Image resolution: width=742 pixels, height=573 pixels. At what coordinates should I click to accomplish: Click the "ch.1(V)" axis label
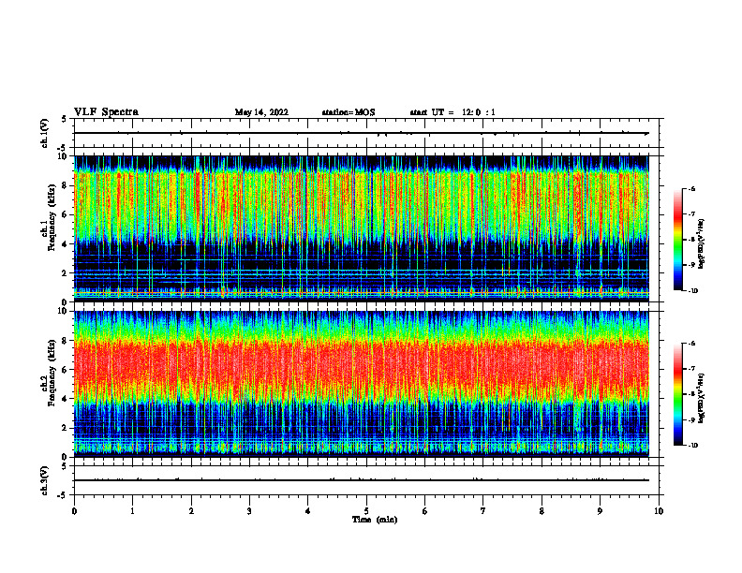pyautogui.click(x=44, y=133)
